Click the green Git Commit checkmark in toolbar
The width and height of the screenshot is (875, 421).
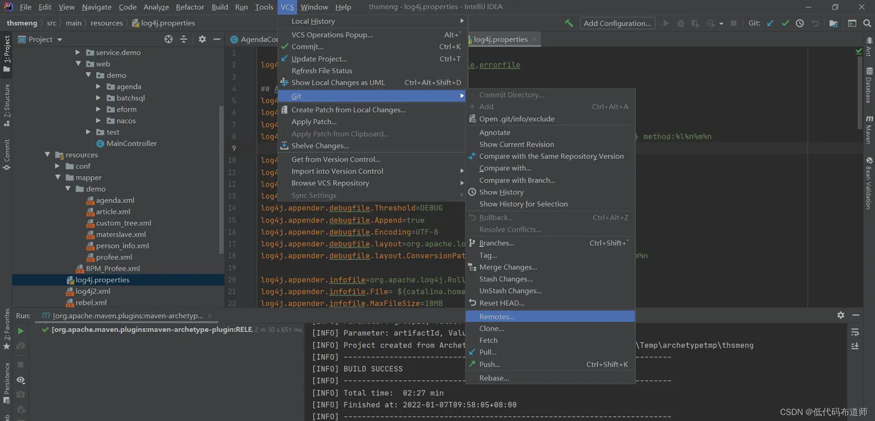point(785,23)
